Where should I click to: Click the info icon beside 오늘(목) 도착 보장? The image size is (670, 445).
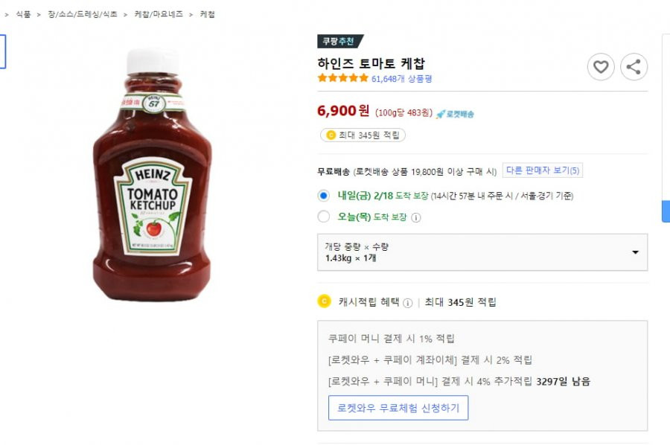pos(415,217)
